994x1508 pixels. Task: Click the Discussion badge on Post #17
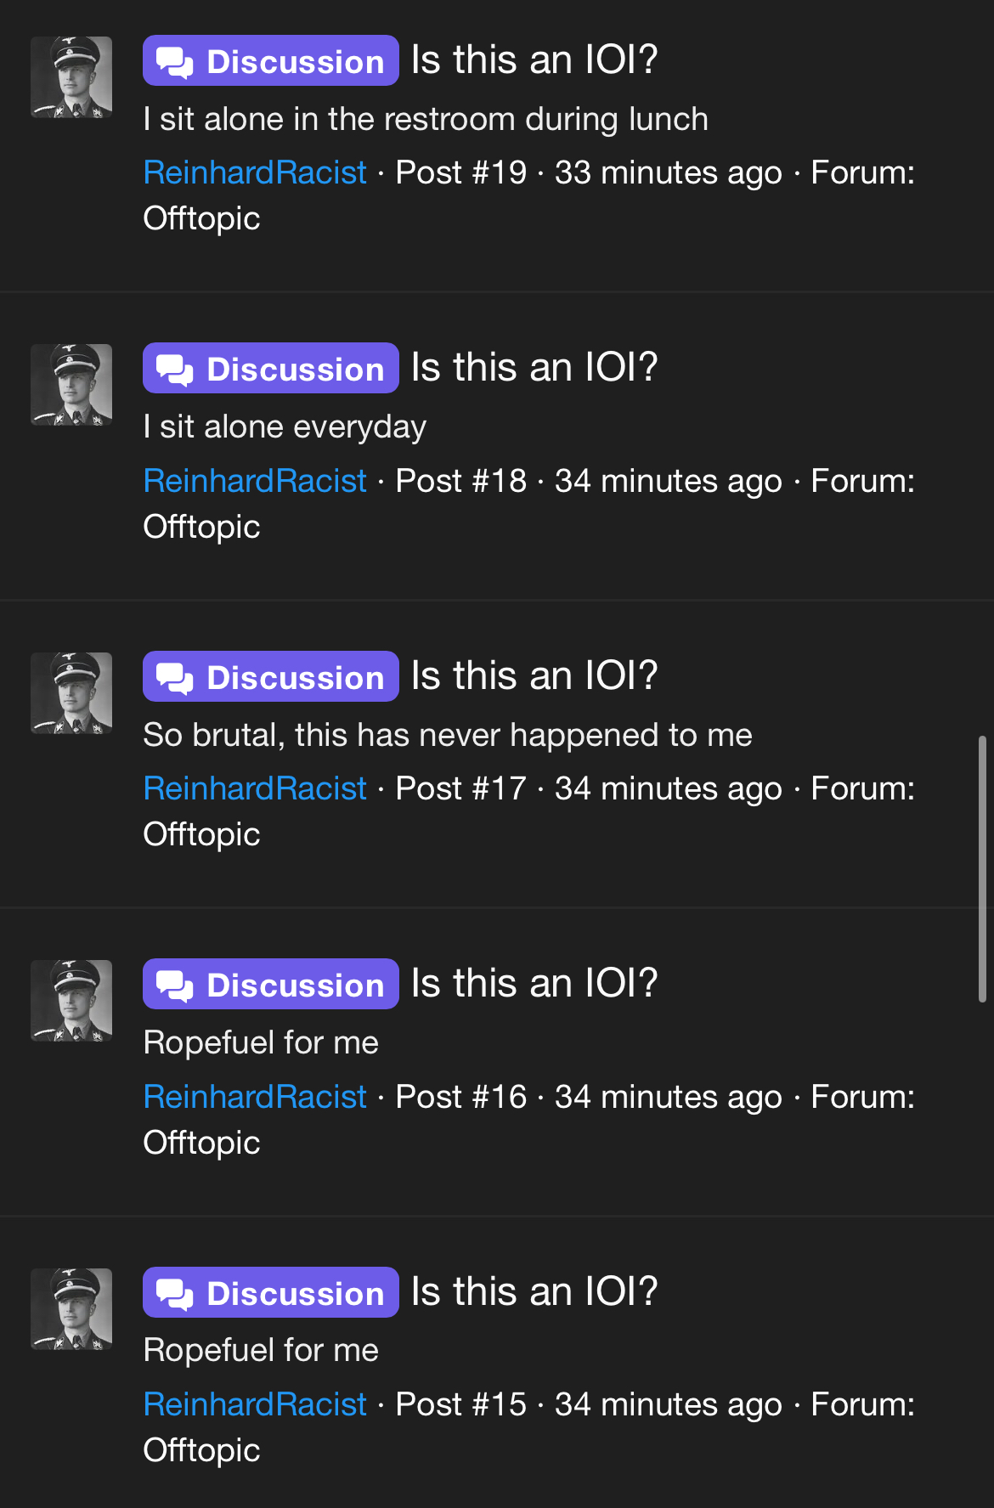271,676
